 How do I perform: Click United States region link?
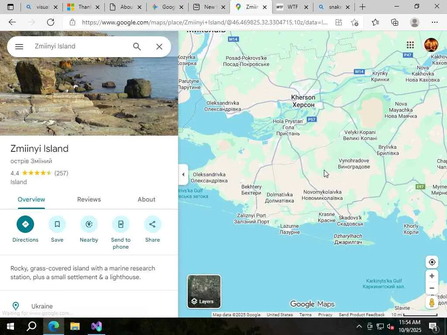(x=280, y=315)
